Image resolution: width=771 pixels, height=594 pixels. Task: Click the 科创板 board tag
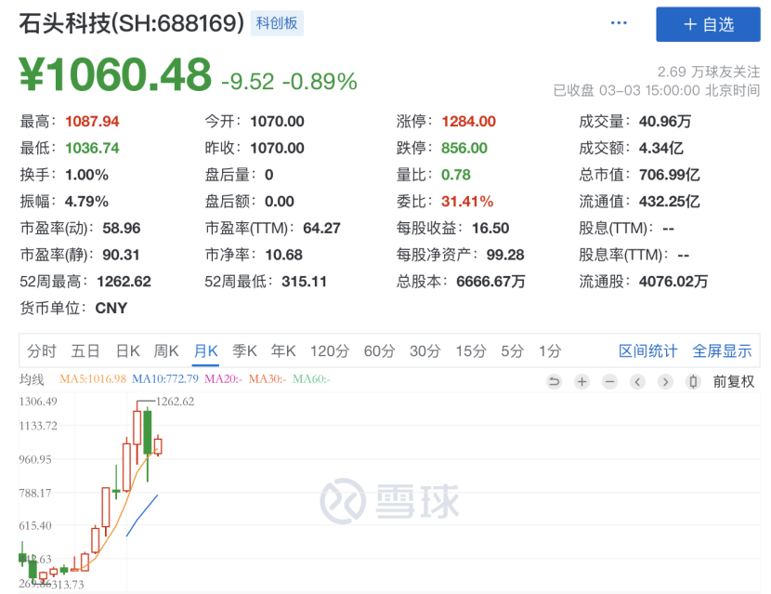pos(277,23)
